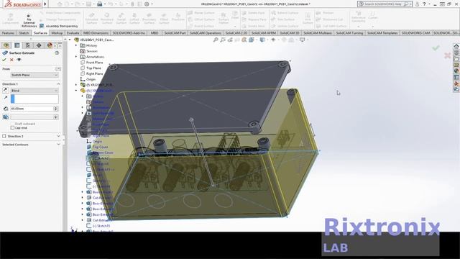Open the Help question mark menu
The width and height of the screenshot is (460, 259).
424,4
